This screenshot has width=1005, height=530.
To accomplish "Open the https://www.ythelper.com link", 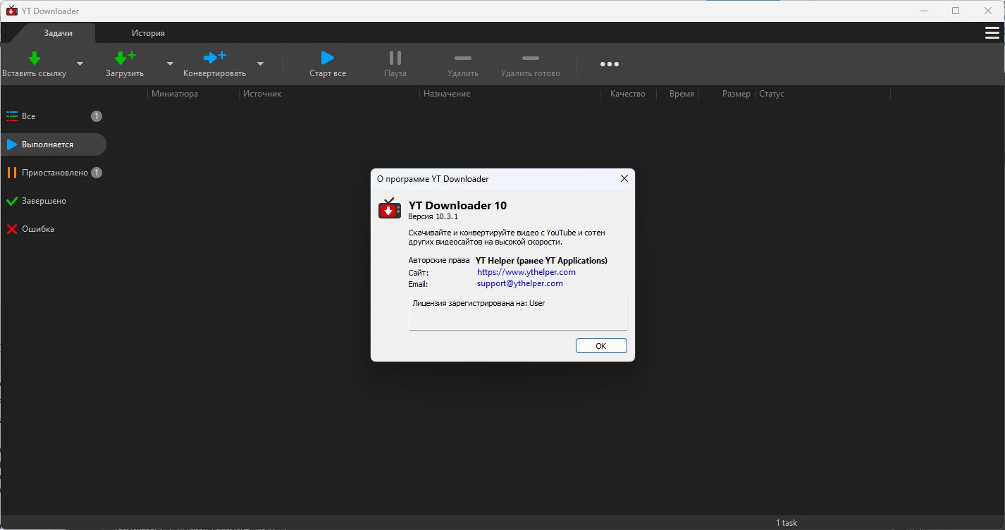I will tap(526, 272).
